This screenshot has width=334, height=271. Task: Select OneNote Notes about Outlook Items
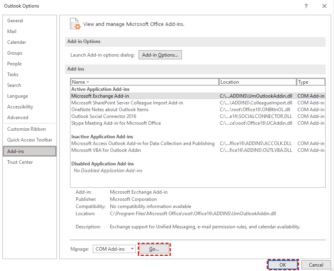tap(198, 110)
